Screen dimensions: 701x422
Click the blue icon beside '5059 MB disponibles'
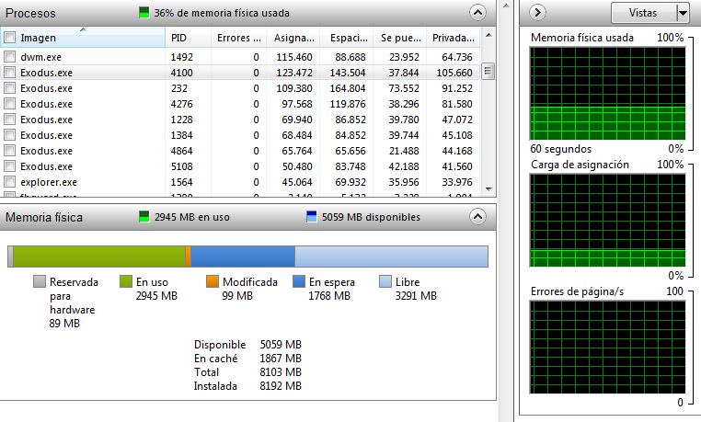312,218
